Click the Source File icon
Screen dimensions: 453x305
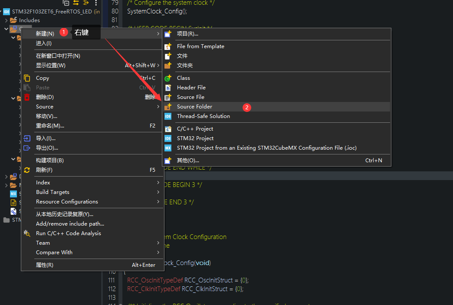(x=168, y=97)
